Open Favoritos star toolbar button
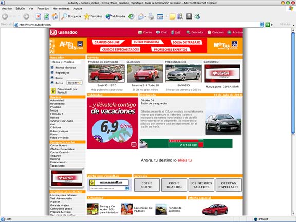296x222 pixels. point(93,16)
